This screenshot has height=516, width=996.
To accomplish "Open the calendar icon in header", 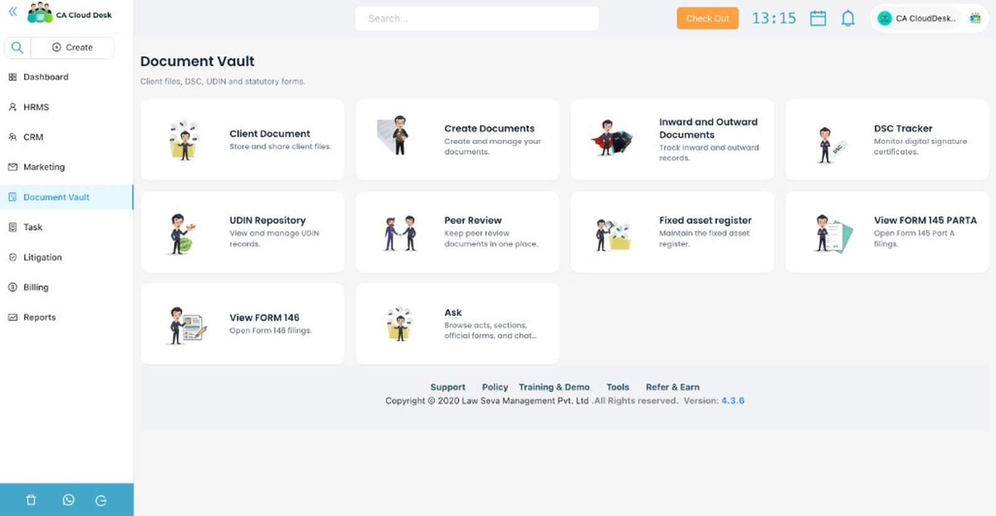I will 818,18.
